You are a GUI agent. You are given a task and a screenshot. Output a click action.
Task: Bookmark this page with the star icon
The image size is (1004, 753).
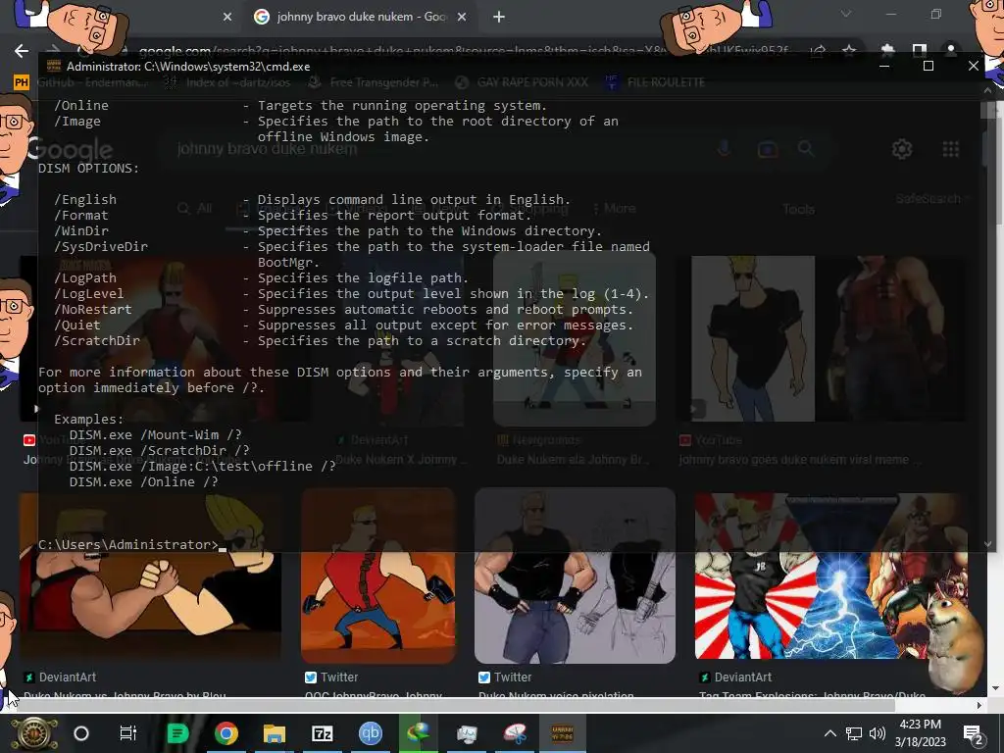[x=849, y=51]
